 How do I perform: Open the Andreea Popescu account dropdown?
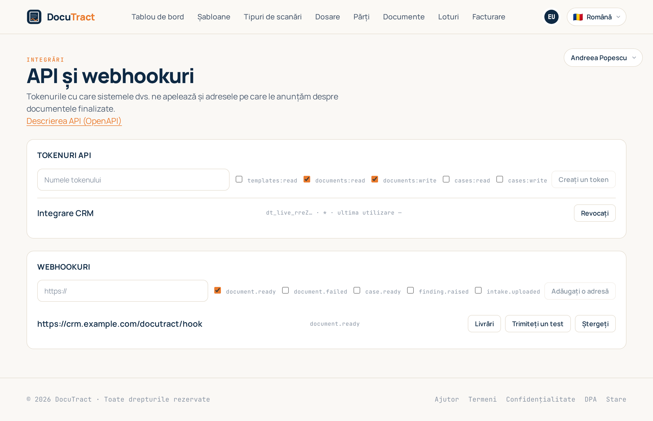tap(603, 58)
